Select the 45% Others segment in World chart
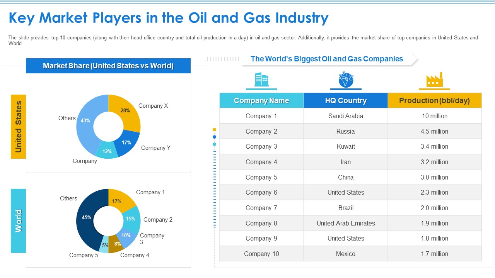The width and height of the screenshot is (495, 278). (86, 219)
